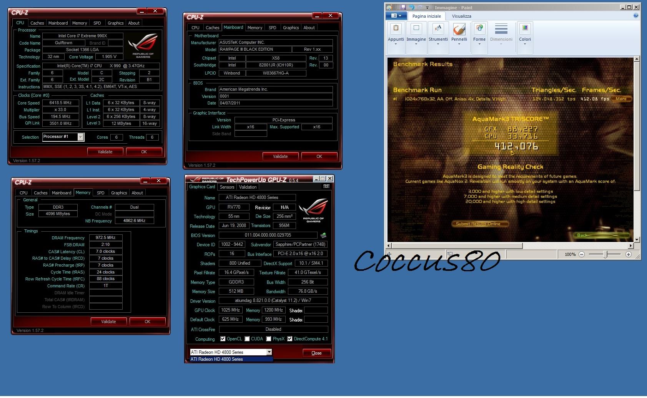Click the GPU-Z screenshot camera icon
The image size is (647, 398).
pyautogui.click(x=326, y=186)
